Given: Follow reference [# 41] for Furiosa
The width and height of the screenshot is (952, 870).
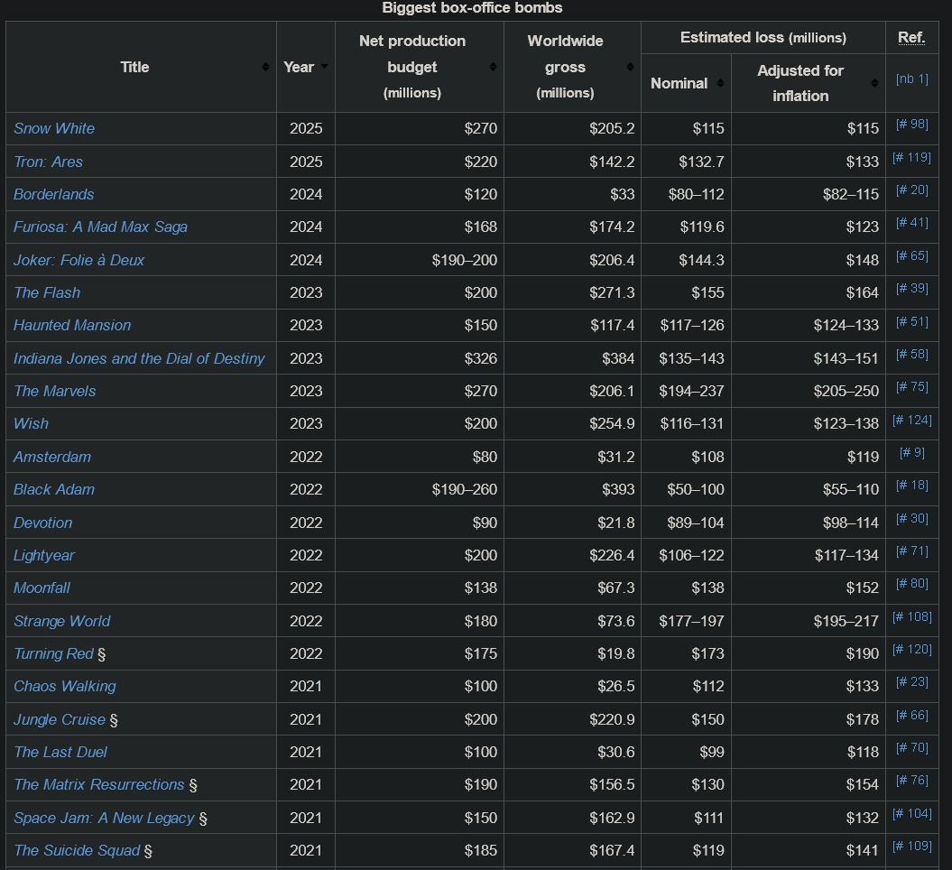Looking at the screenshot, I should (912, 223).
